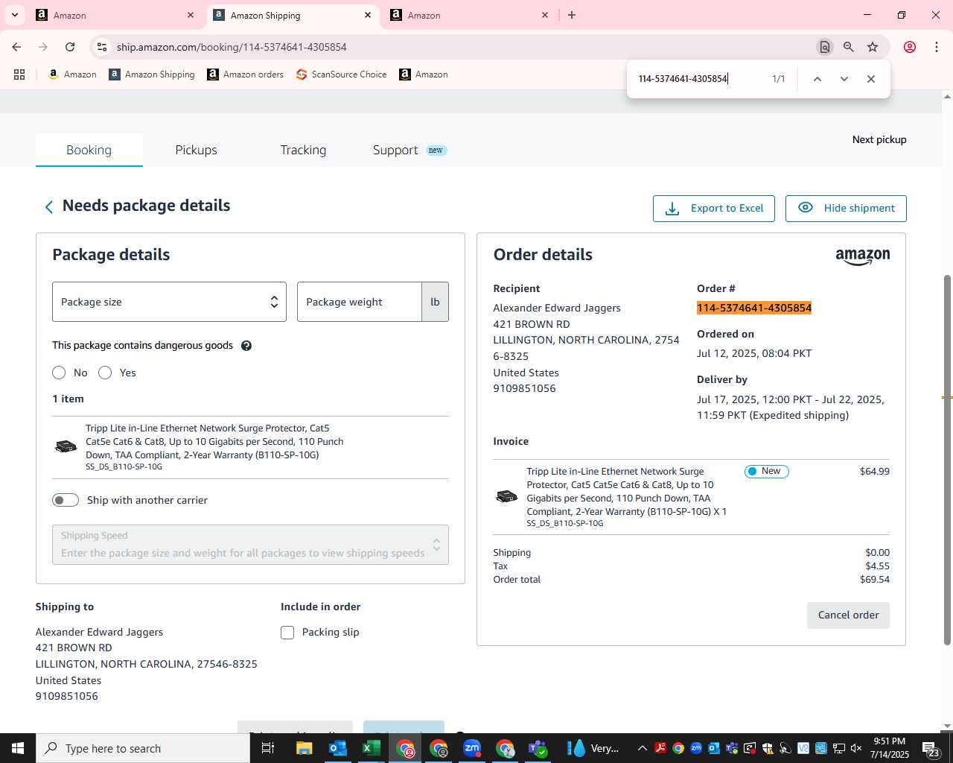
Task: Open the Shipping Speed dropdown
Action: (x=250, y=545)
